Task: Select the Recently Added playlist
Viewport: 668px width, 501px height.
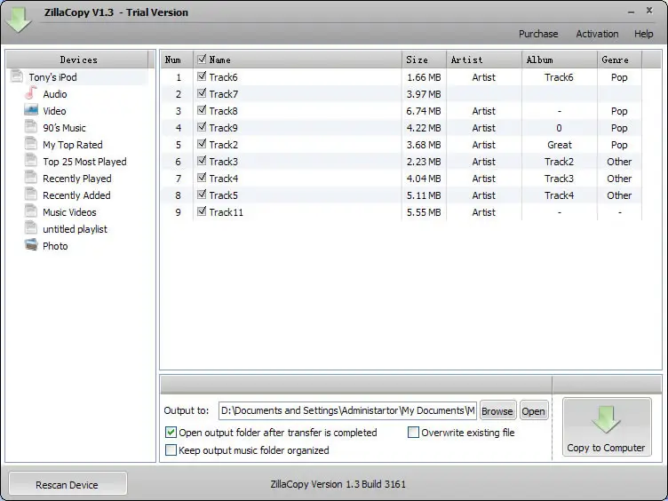Action: click(x=76, y=195)
